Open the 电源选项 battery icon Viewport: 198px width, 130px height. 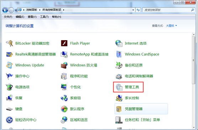[x=10, y=87]
